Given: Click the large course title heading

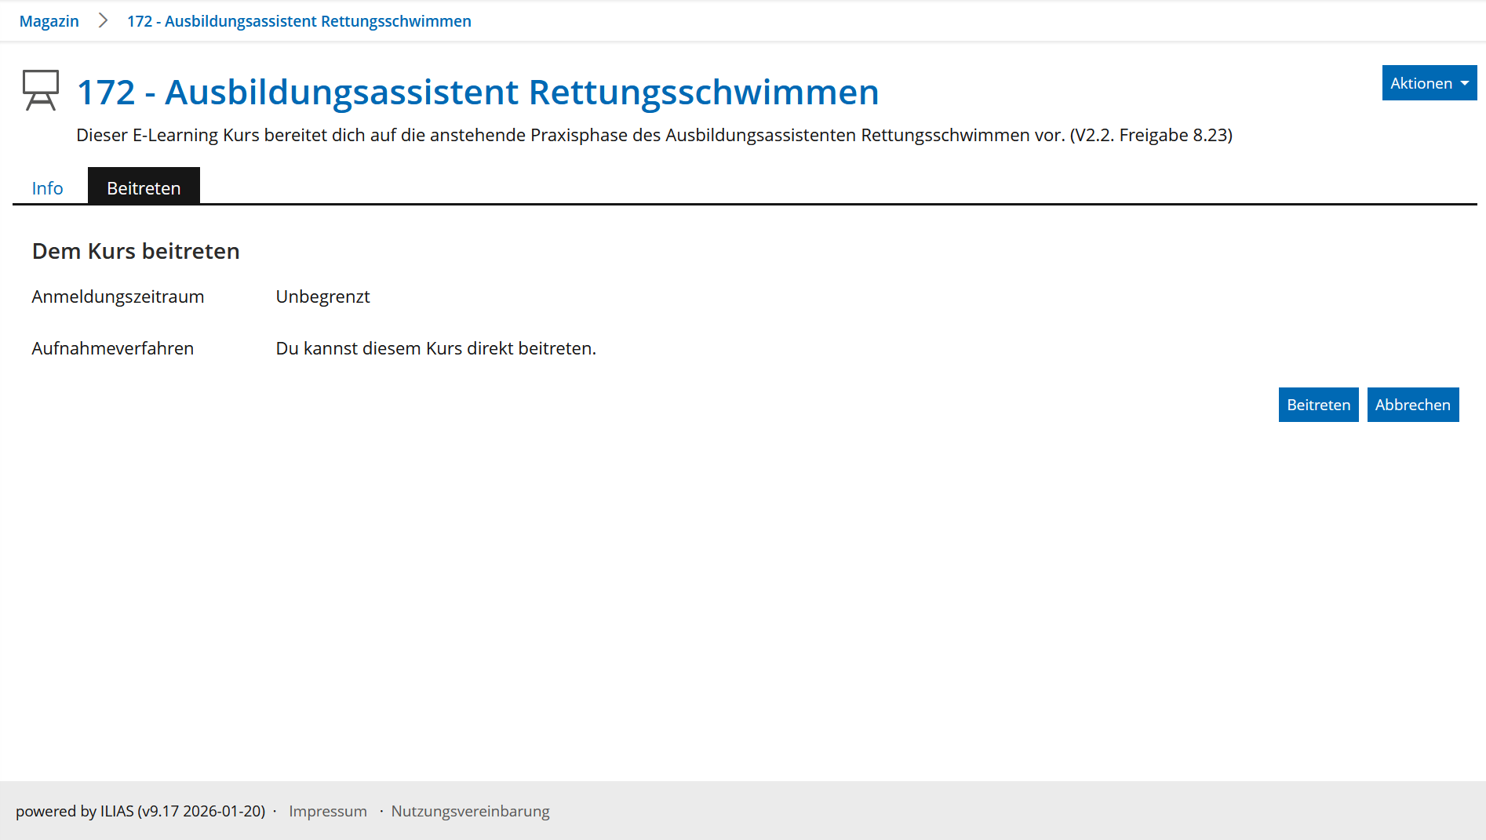Looking at the screenshot, I should coord(478,93).
